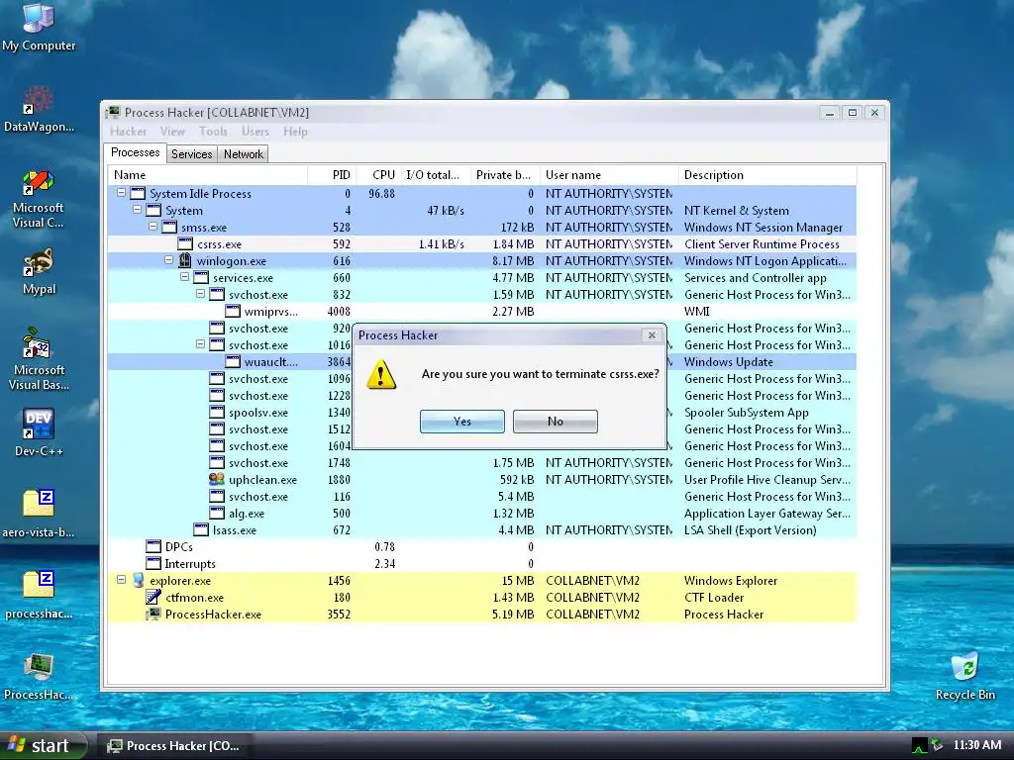The height and width of the screenshot is (760, 1014).
Task: Click Process Hacker title bar icon
Action: 113,112
